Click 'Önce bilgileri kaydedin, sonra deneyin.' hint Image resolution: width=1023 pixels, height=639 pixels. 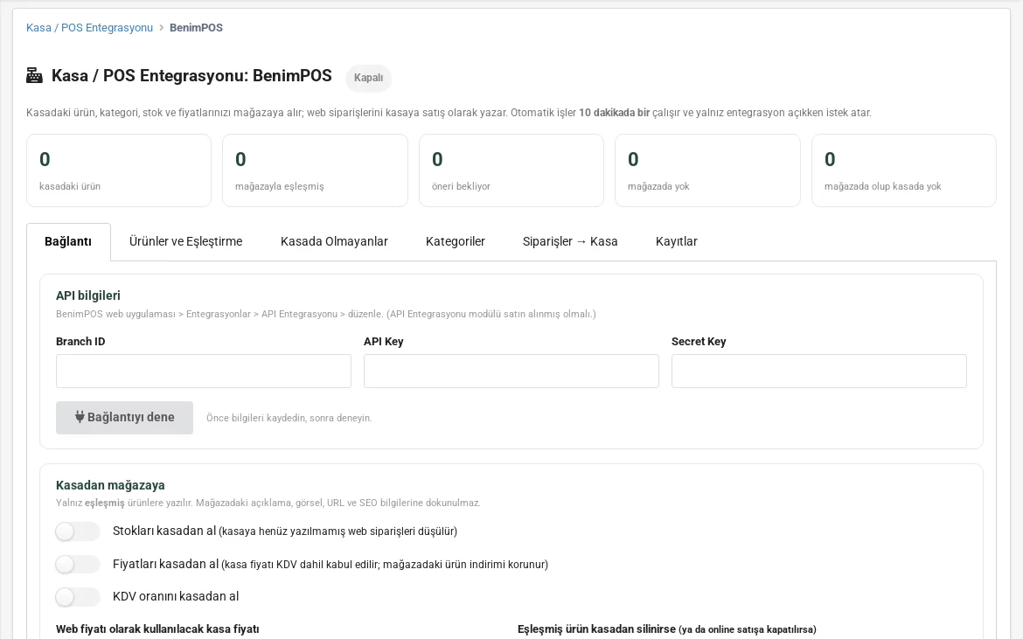289,418
